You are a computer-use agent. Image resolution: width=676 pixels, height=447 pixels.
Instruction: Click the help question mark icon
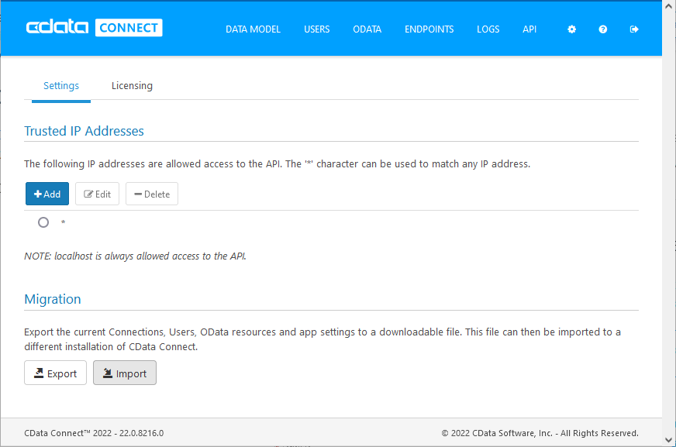tap(603, 29)
